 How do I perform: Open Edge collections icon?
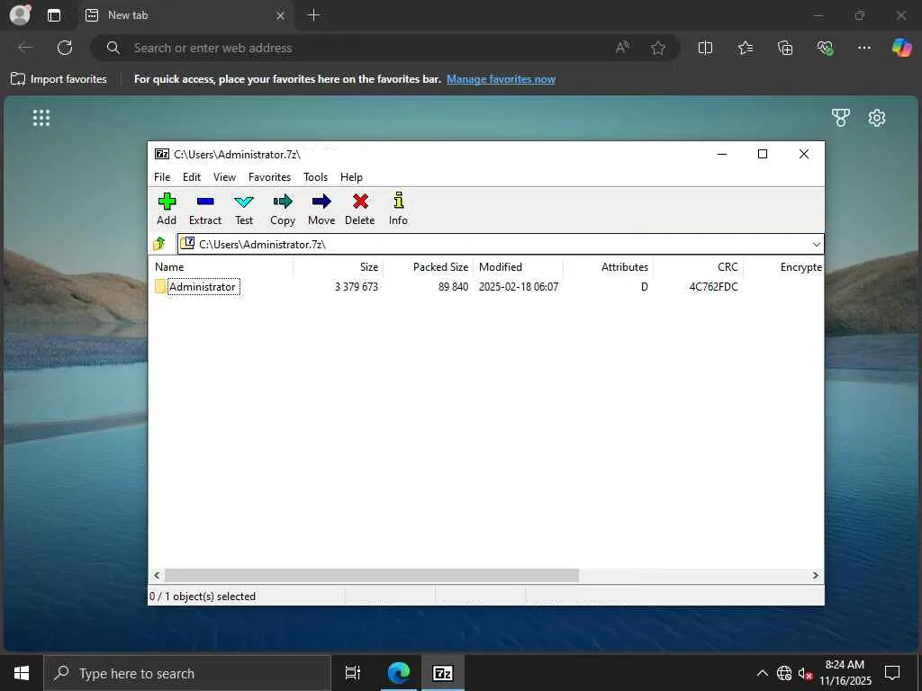pos(785,48)
